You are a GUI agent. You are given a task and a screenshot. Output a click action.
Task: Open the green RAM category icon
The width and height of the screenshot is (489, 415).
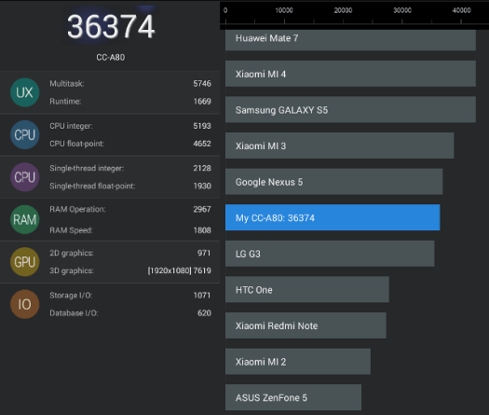24,219
